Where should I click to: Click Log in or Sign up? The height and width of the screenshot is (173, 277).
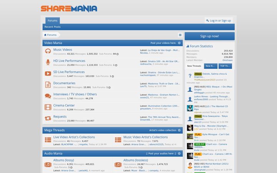[x=219, y=21]
